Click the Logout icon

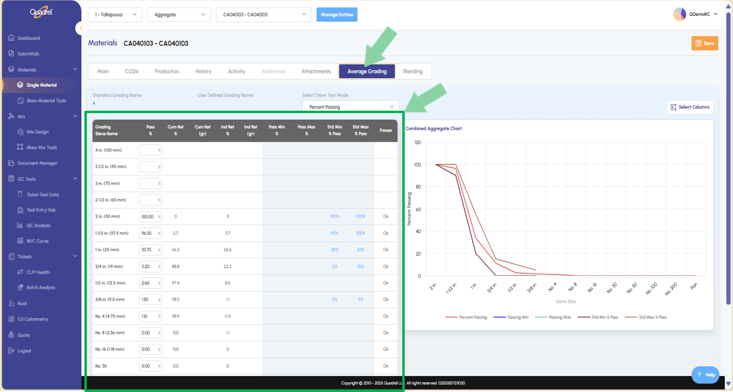pos(12,351)
